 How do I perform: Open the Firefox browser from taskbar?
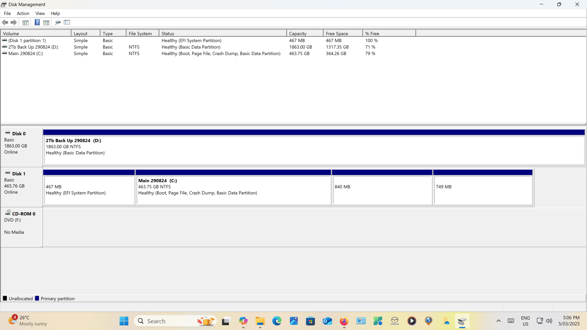point(344,321)
